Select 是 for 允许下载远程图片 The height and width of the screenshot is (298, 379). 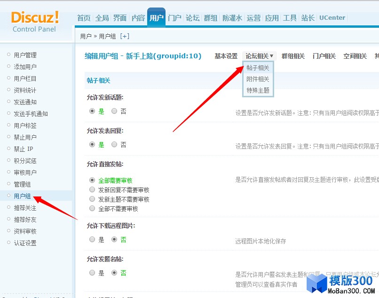click(92, 240)
